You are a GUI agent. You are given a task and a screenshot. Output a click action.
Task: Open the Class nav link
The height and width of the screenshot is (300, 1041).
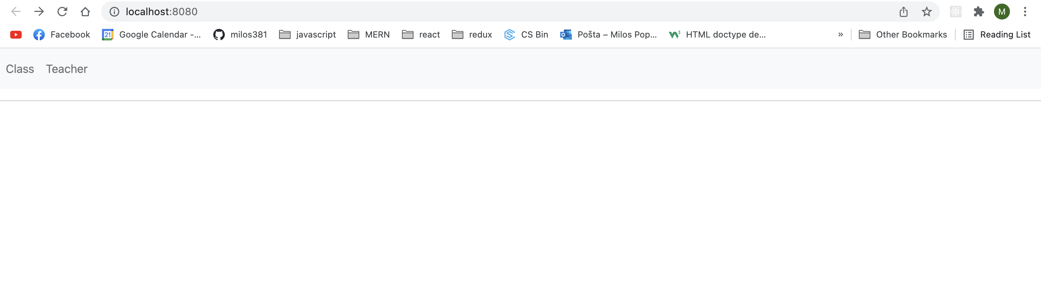tap(20, 69)
